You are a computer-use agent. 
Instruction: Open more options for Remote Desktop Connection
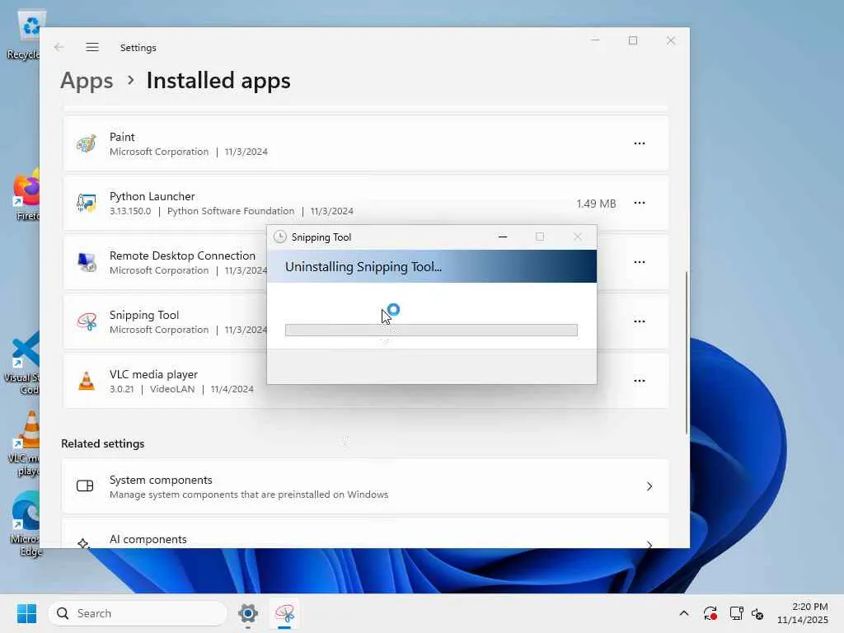pos(640,262)
